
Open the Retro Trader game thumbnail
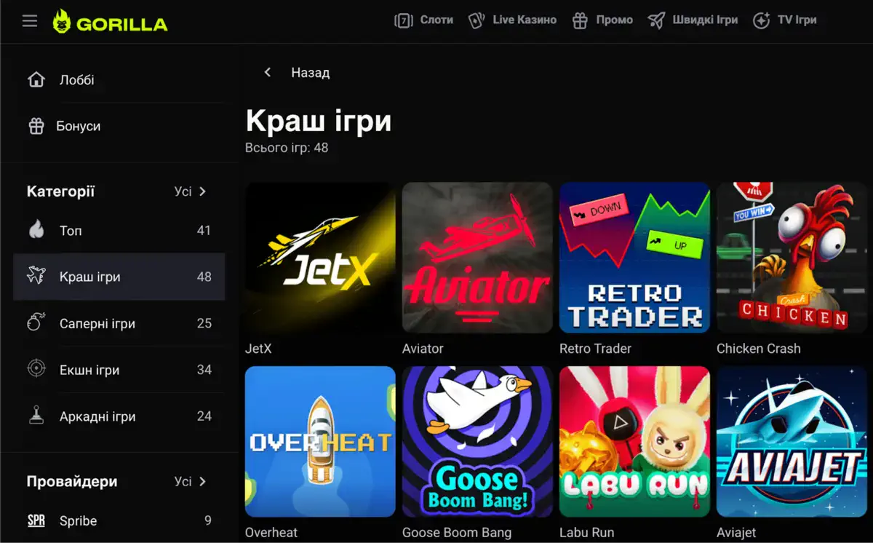coord(634,258)
